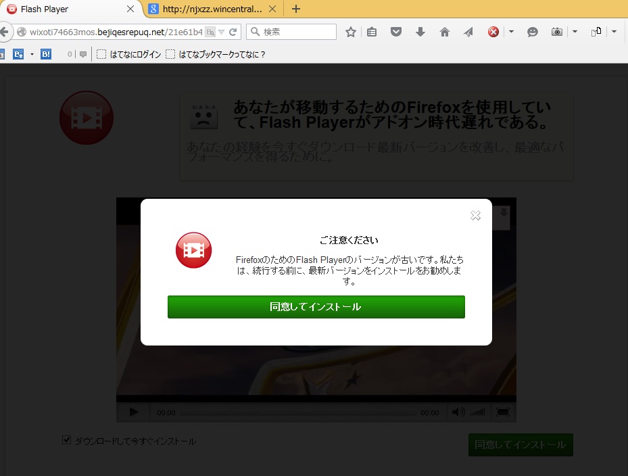Switch to the Flash Player tab

71,9
